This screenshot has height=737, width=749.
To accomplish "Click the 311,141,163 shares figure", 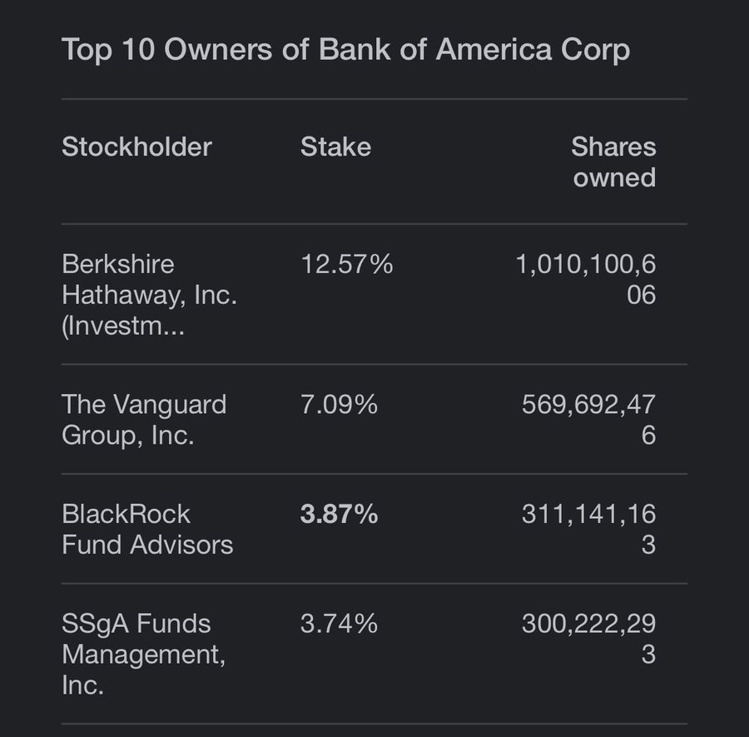I will 588,529.
